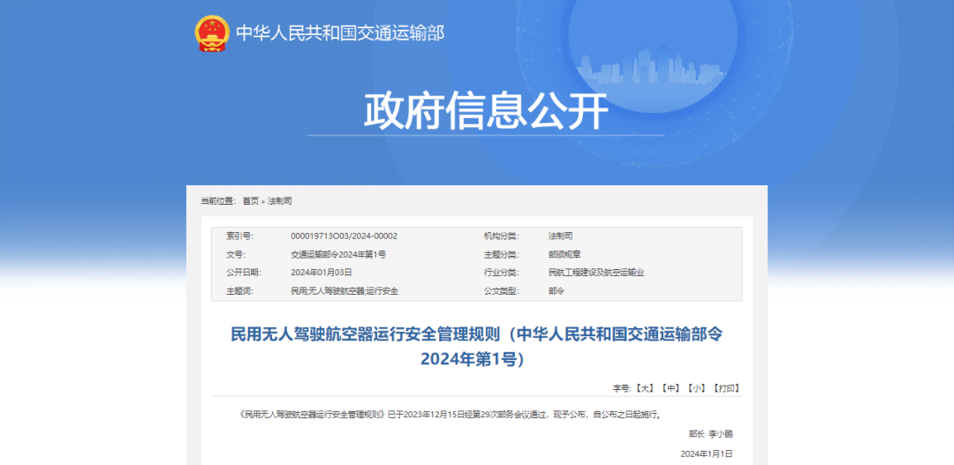Click the signing date 2024年1月1日
The height and width of the screenshot is (465, 954).
point(707,454)
